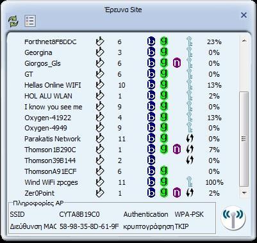Click the SSID value CYTA8B19C0
This screenshot has width=257, height=243.
click(x=79, y=214)
